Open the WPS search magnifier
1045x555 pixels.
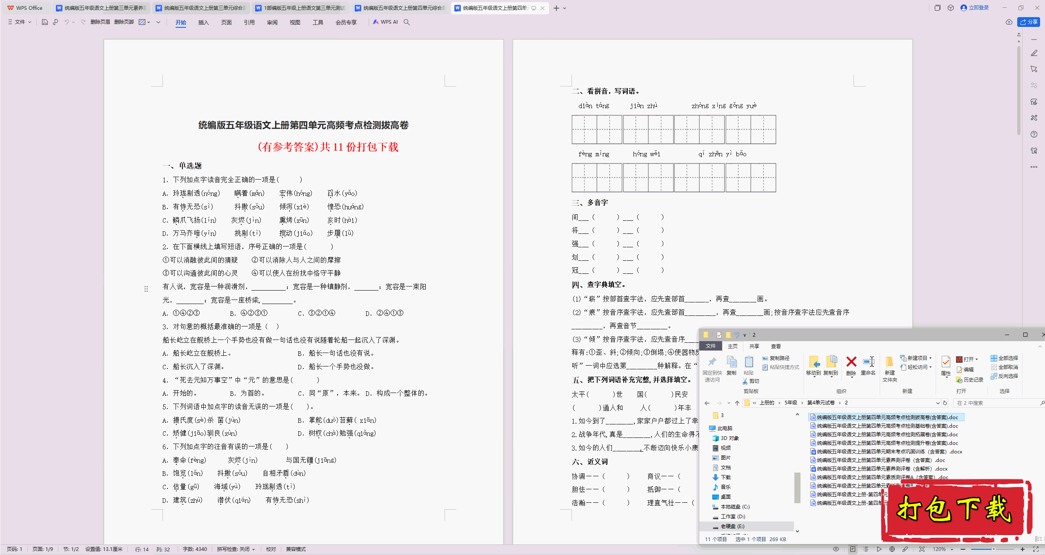pos(407,22)
